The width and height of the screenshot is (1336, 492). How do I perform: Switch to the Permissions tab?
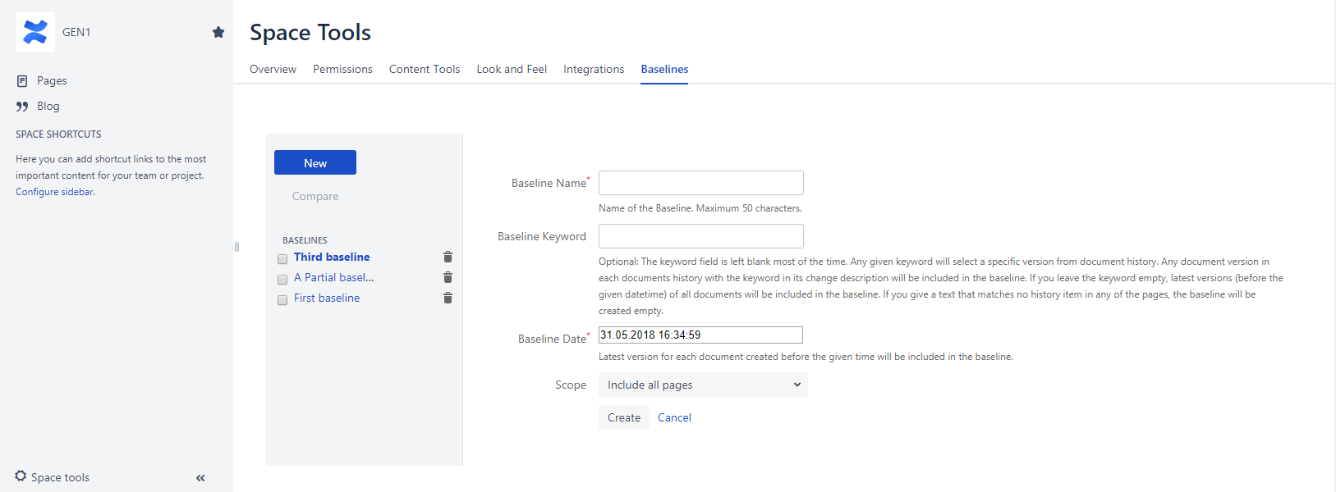coord(342,69)
